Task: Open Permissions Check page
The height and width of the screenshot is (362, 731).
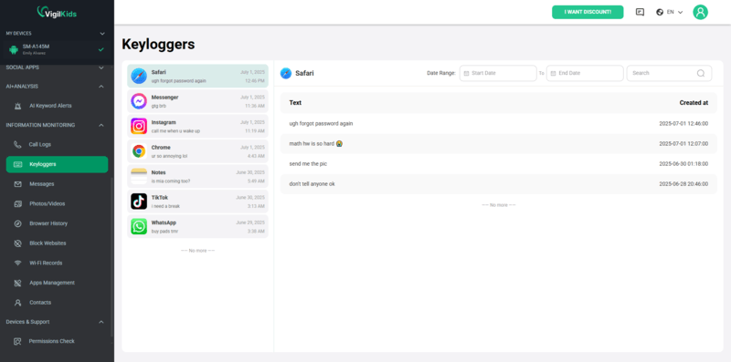Action: pos(57,342)
